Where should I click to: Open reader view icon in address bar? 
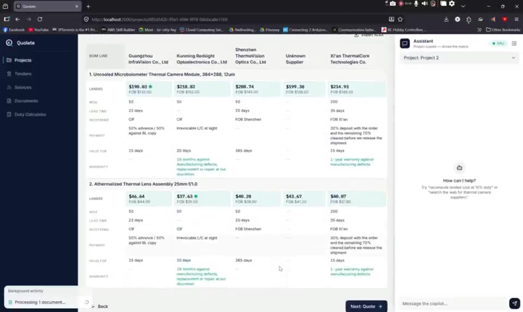pyautogui.click(x=391, y=19)
